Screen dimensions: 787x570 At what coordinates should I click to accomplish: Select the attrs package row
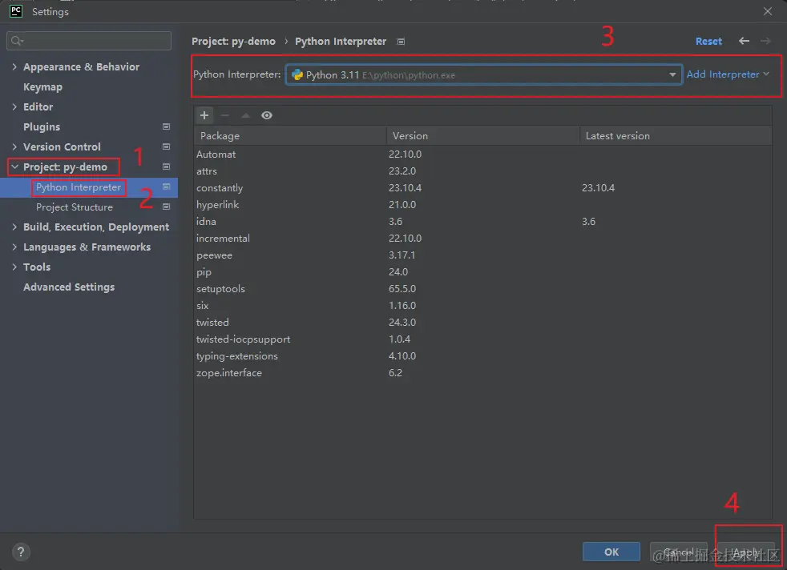click(482, 171)
